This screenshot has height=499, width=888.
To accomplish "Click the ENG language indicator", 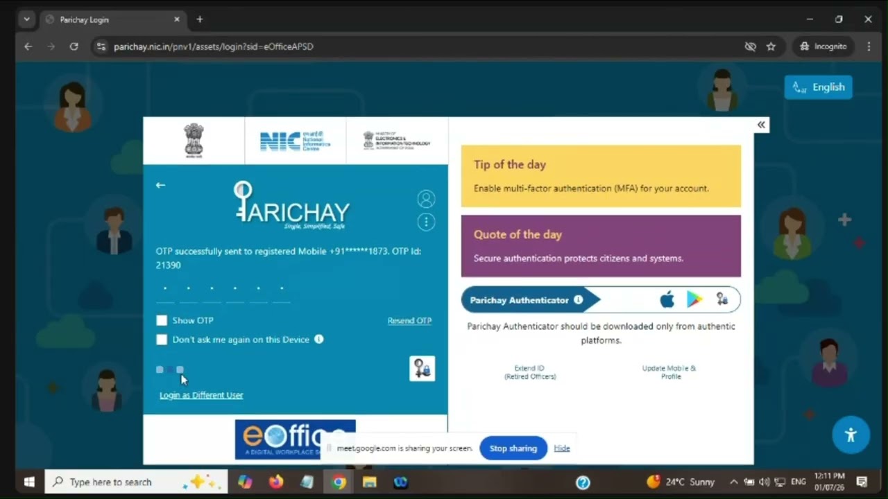I will (799, 482).
